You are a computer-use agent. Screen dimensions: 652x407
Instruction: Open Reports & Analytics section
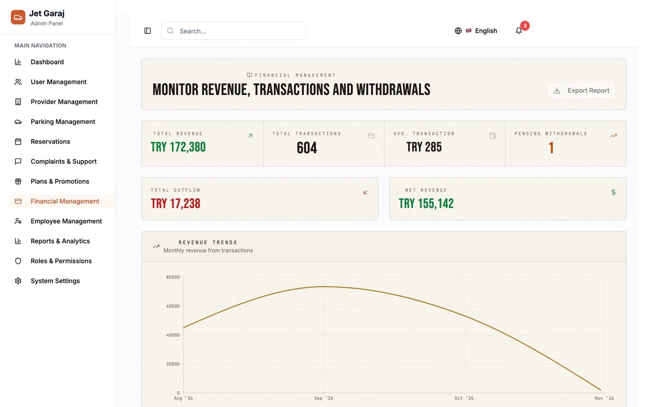tap(62, 241)
